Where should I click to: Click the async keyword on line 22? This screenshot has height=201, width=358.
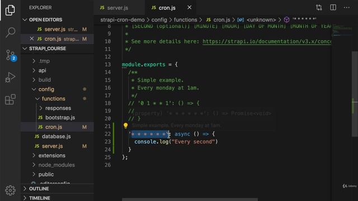click(182, 134)
